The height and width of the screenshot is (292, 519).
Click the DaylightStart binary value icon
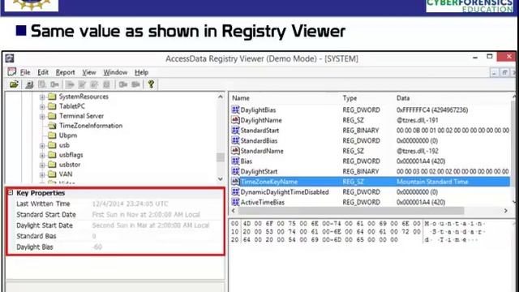click(x=235, y=171)
